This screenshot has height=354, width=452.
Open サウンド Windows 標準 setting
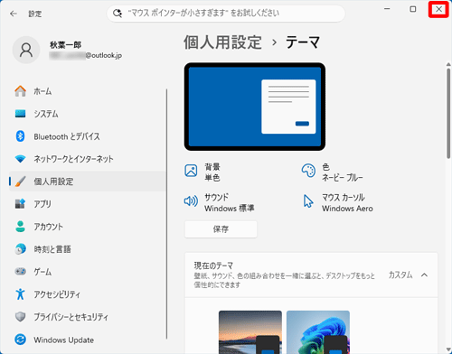(219, 202)
